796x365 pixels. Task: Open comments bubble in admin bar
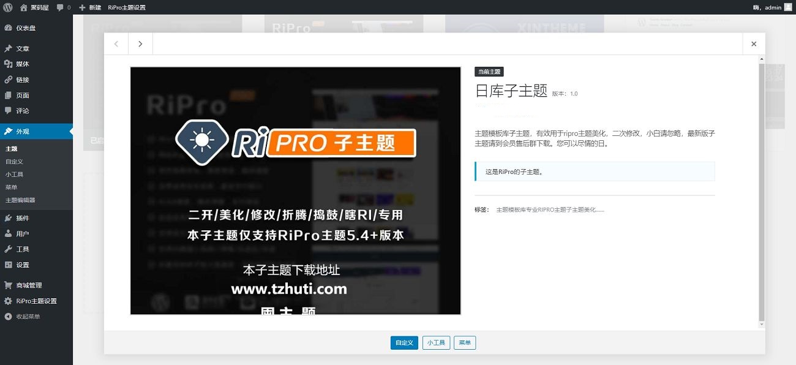64,7
